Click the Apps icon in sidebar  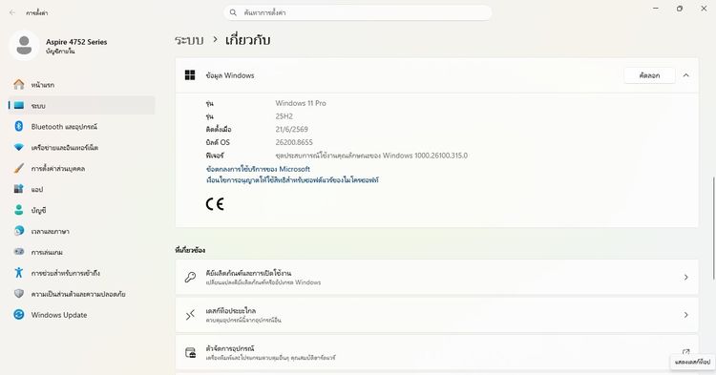(x=19, y=189)
